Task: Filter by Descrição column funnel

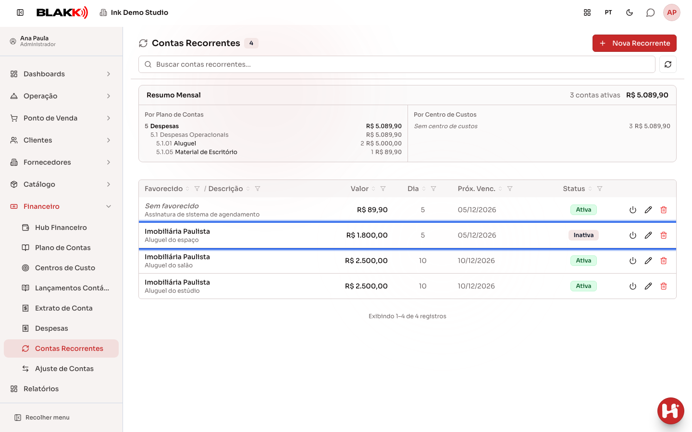Action: coord(258,189)
